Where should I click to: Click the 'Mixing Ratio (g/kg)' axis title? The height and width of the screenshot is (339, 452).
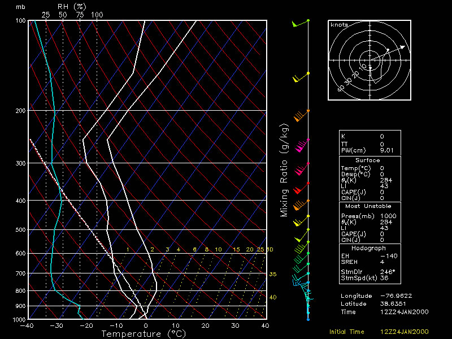point(284,171)
